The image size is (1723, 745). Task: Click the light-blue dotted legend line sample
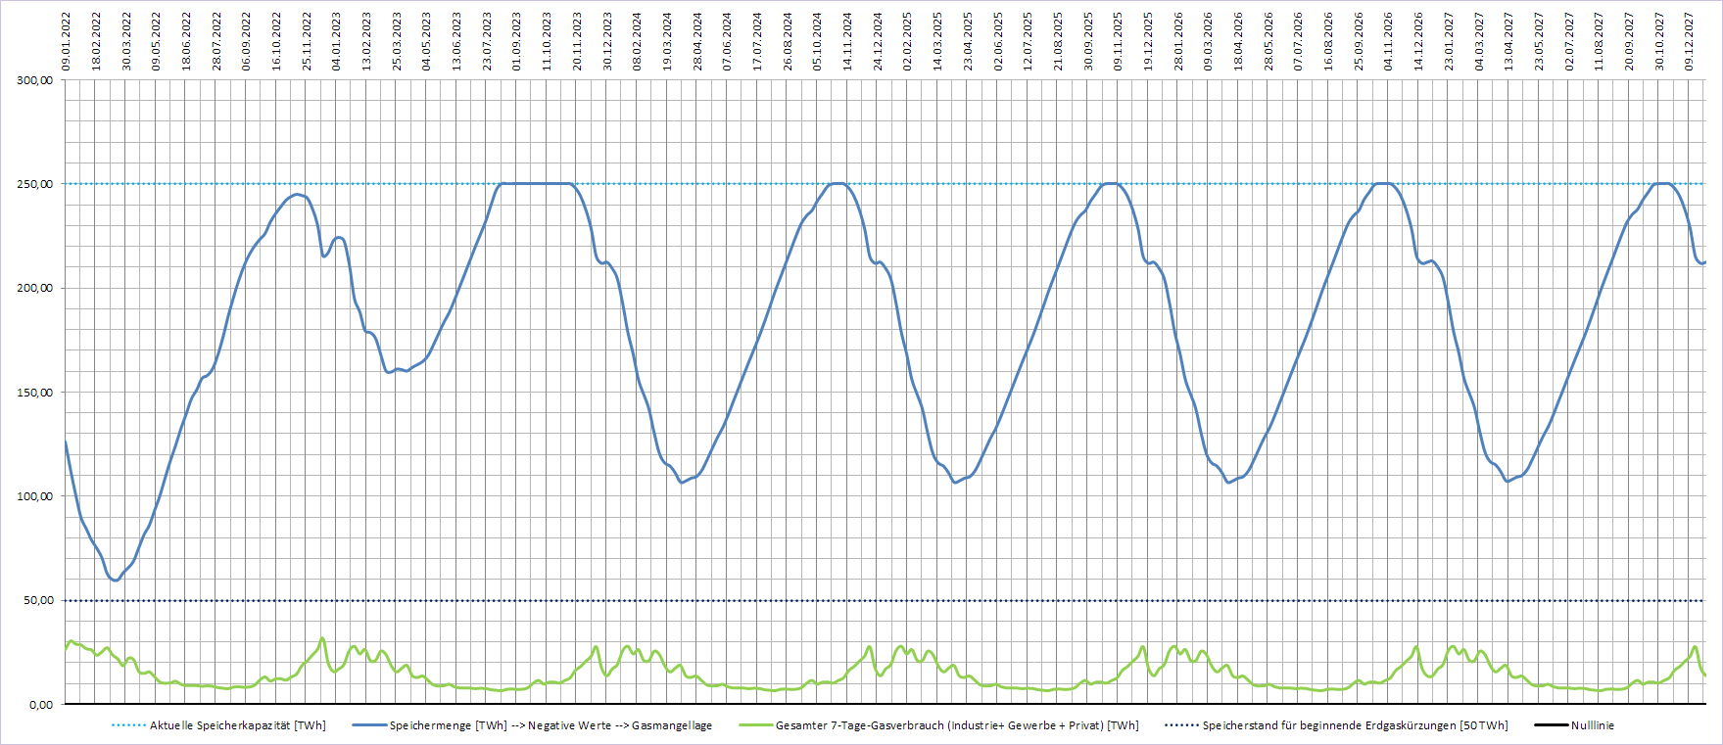point(128,725)
